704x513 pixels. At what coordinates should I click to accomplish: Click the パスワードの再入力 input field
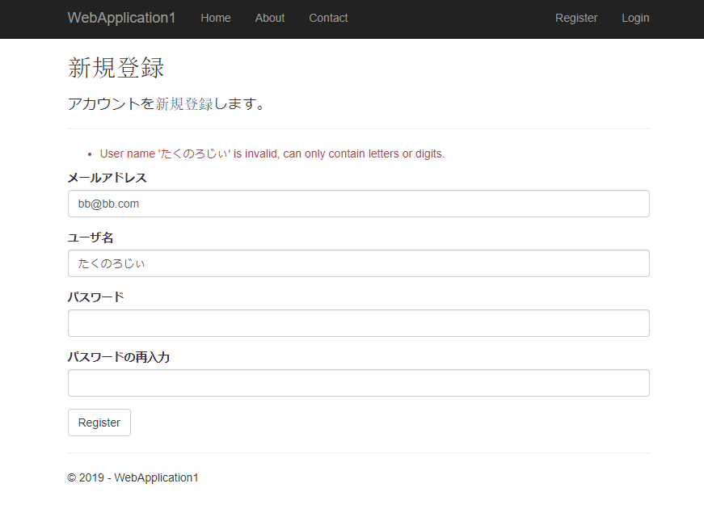tap(359, 383)
